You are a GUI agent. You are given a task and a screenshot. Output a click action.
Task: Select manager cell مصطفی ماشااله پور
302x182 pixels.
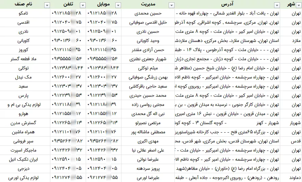coord(148,132)
